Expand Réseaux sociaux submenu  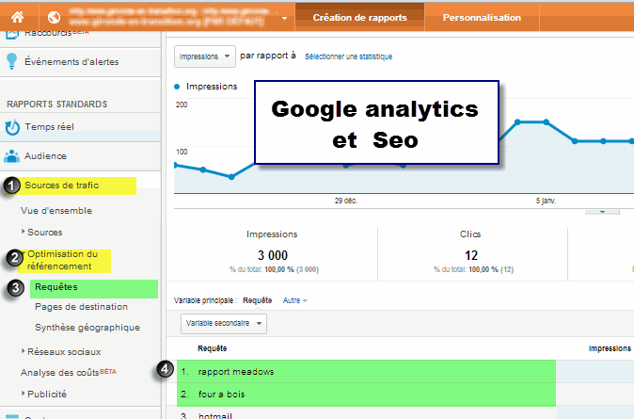point(64,352)
